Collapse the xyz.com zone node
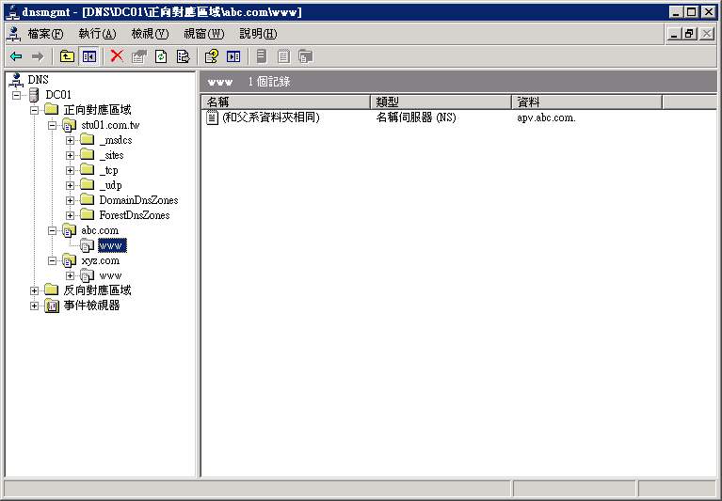The height and width of the screenshot is (501, 722). [52, 260]
